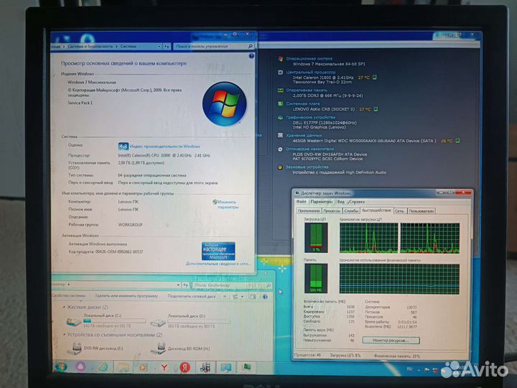Click the Local Disk (D:) usage bar
517x388 pixels.
click(x=199, y=321)
